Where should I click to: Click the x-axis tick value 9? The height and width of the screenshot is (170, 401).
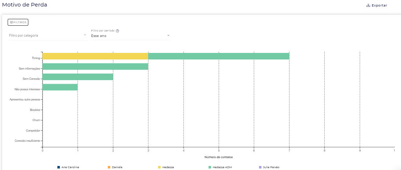[360, 151]
